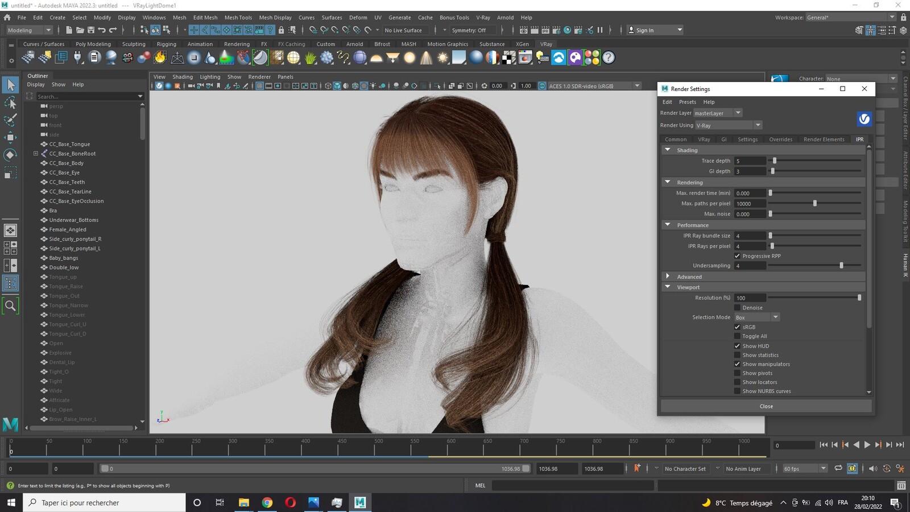
Task: Click the Close button in Render Settings
Action: pyautogui.click(x=766, y=406)
